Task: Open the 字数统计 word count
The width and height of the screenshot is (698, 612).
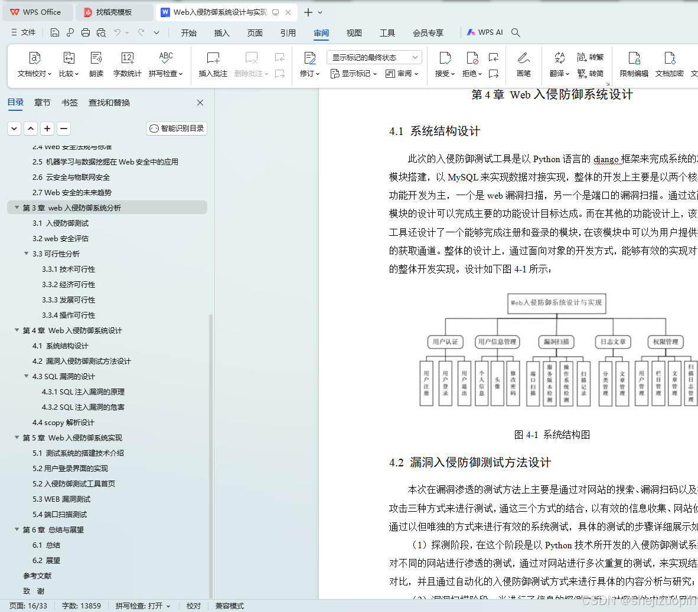Action: [128, 64]
